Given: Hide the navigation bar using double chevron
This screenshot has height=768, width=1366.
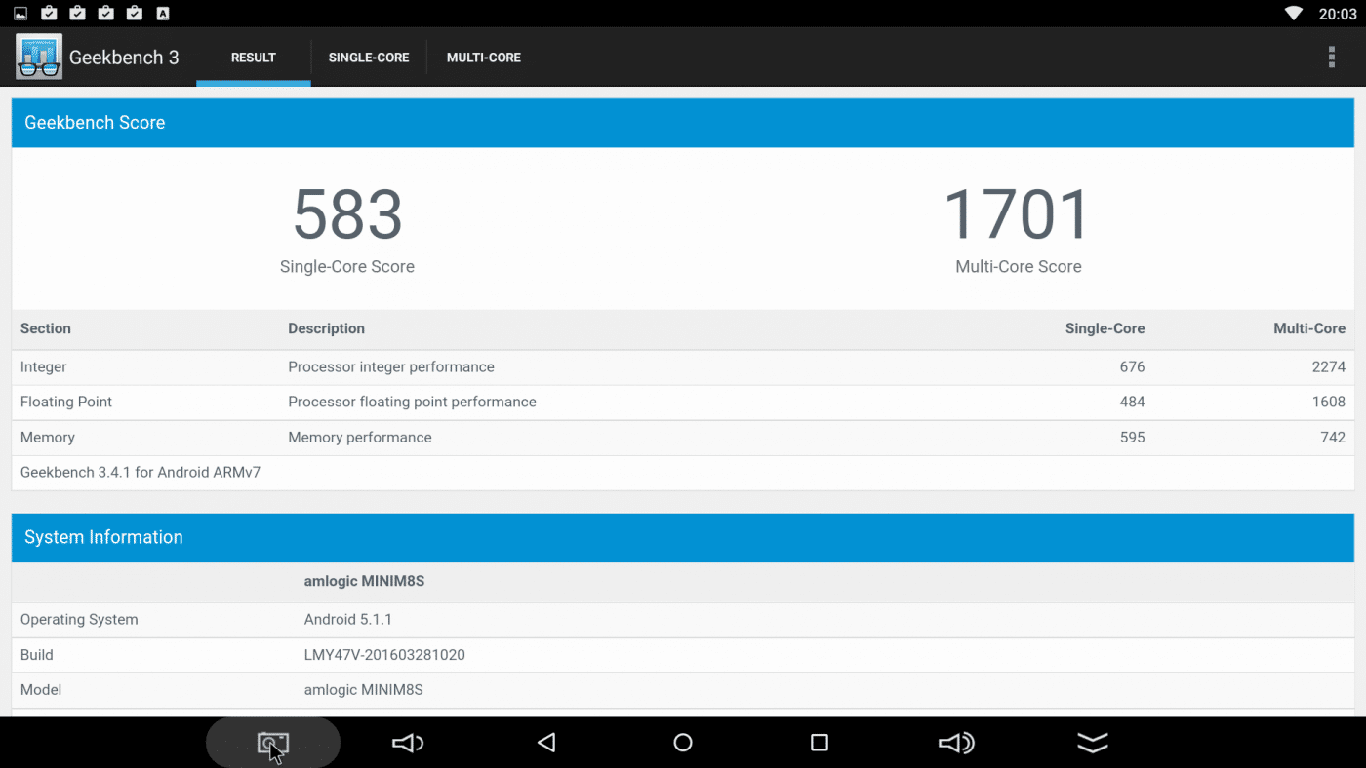Looking at the screenshot, I should click(x=1093, y=744).
